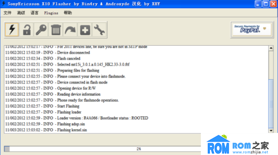Close the Flasher window
Image resolution: width=278 pixels, height=155 pixels.
point(274,4)
